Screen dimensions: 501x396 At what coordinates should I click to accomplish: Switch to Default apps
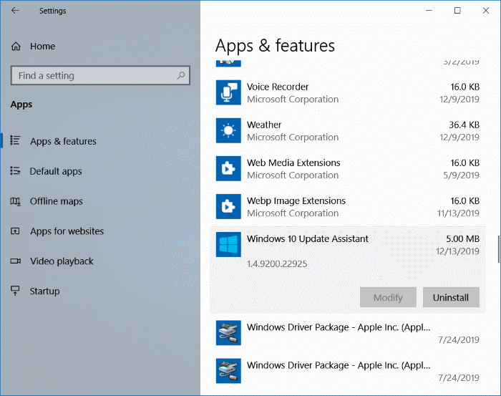click(56, 171)
